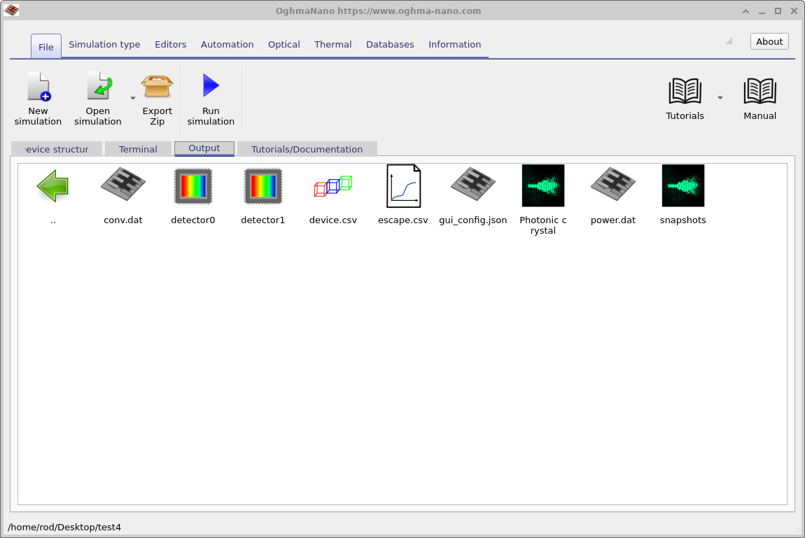Viewport: 805px width, 538px height.
Task: Click the detector1 file name label
Action: (263, 220)
